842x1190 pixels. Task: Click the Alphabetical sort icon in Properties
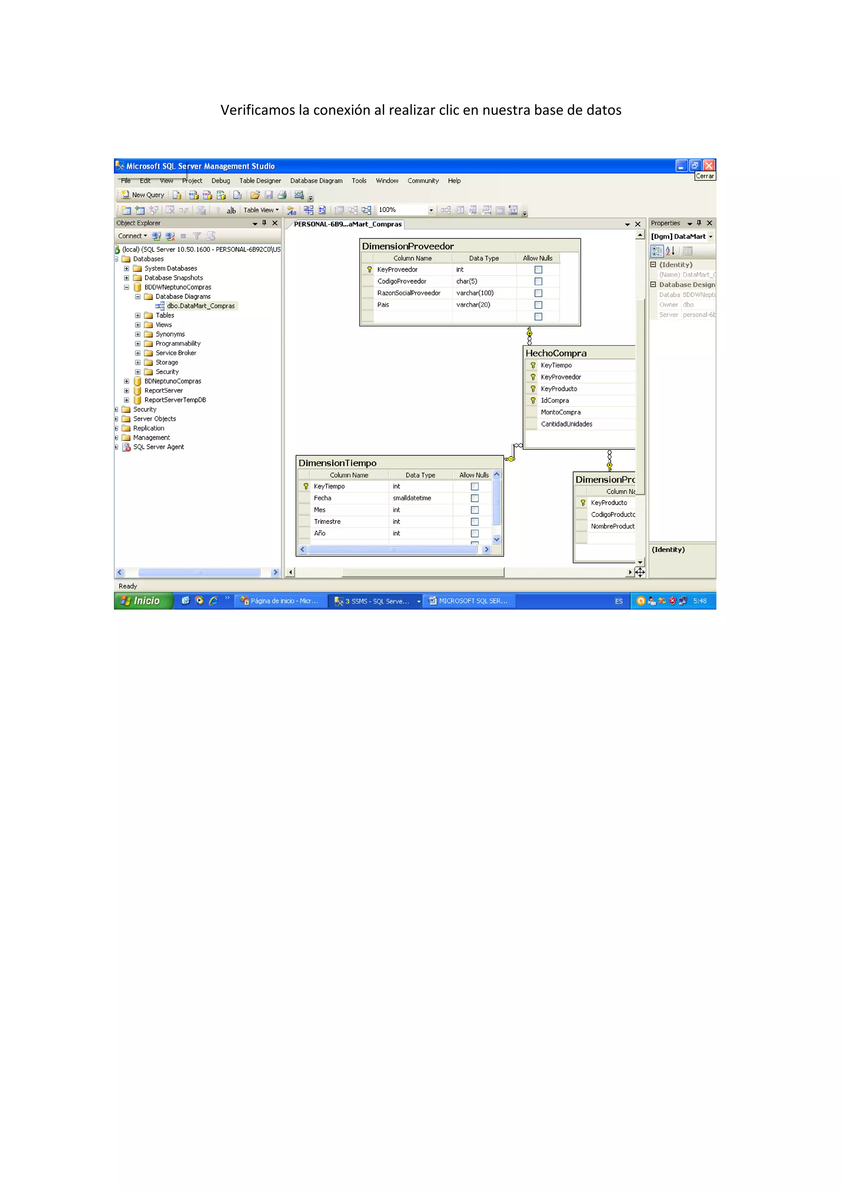click(670, 251)
